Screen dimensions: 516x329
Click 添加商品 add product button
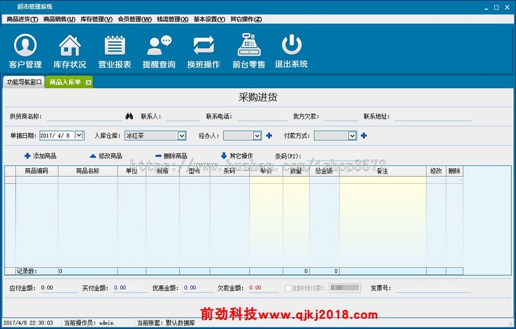tap(41, 156)
